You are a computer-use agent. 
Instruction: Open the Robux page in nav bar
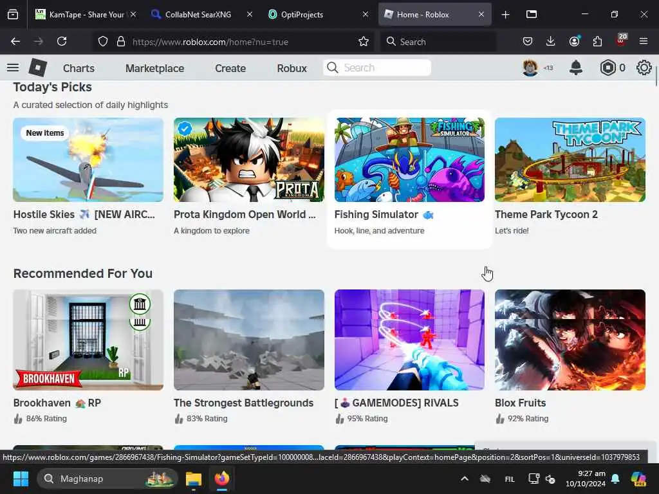(x=292, y=68)
